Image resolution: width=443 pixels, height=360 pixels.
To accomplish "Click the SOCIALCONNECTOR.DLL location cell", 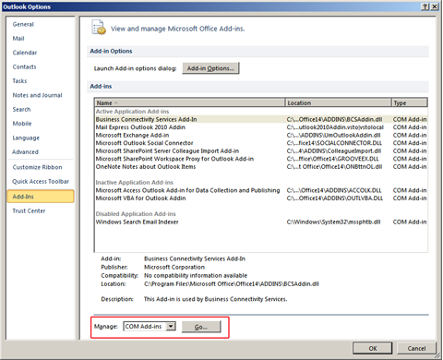I will click(334, 143).
